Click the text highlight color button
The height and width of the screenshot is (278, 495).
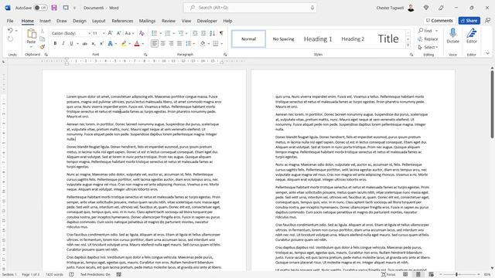(x=124, y=43)
